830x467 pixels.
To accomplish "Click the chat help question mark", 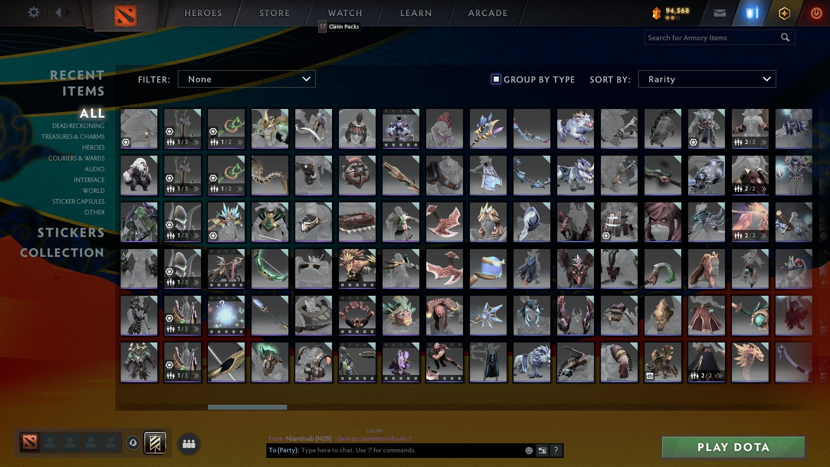I will click(556, 450).
